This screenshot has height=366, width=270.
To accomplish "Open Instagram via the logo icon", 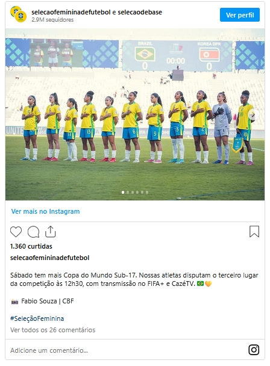I will point(254,350).
